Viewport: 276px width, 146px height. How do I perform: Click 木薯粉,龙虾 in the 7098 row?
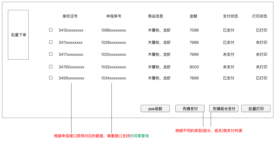159,30
